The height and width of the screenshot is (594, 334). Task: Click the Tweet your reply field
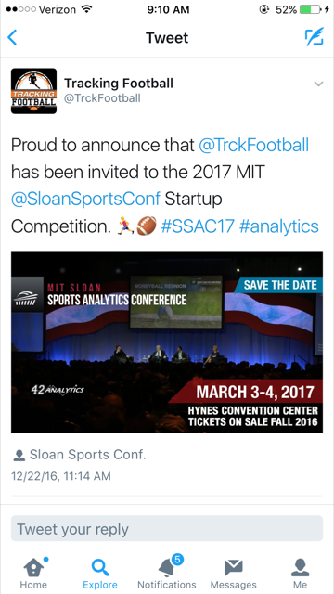tap(167, 528)
